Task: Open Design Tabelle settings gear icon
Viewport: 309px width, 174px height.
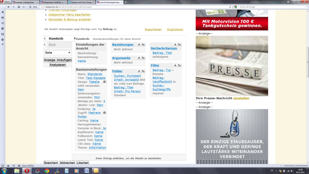Action: [104, 82]
